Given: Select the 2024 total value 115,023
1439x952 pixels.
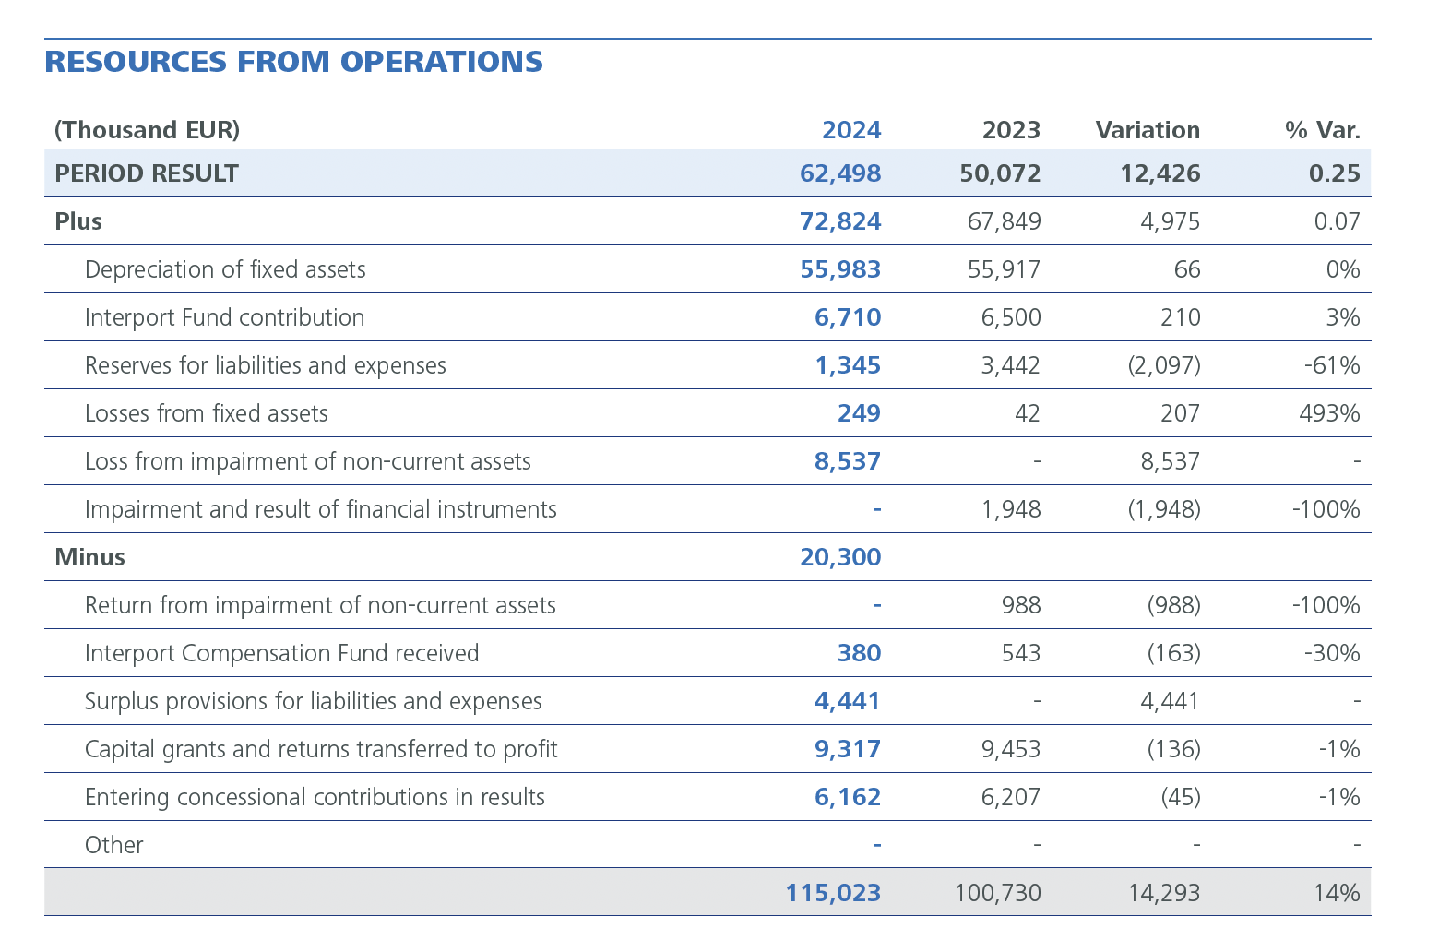Looking at the screenshot, I should click(x=833, y=893).
